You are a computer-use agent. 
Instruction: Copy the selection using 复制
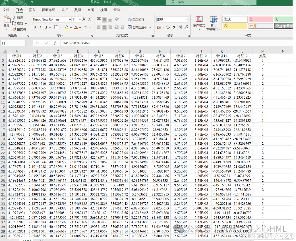(x=18, y=23)
